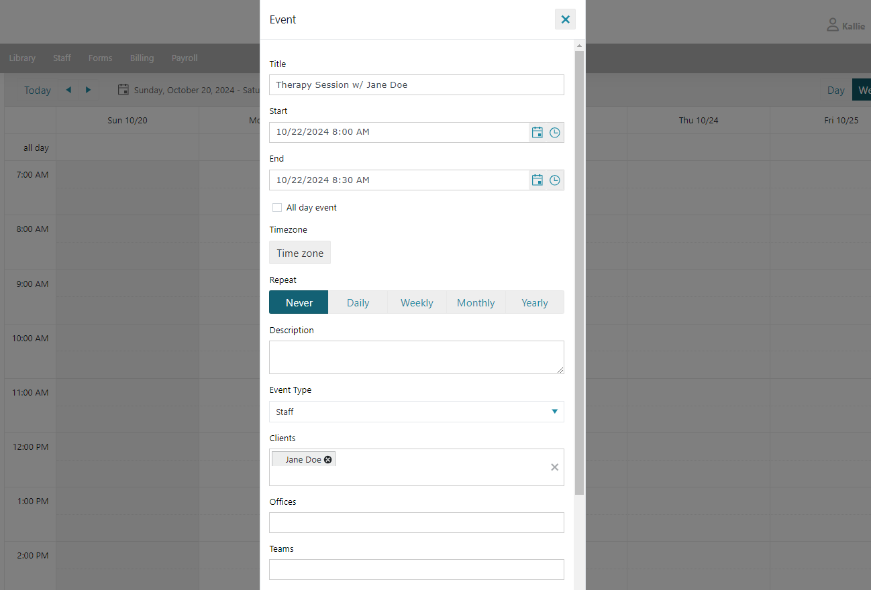Click the 8:00 AM time slot label
Viewport: 871px width, 590px height.
(x=32, y=229)
